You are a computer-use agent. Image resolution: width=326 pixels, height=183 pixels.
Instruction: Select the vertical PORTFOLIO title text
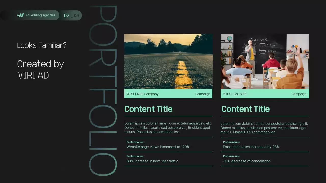(103, 90)
